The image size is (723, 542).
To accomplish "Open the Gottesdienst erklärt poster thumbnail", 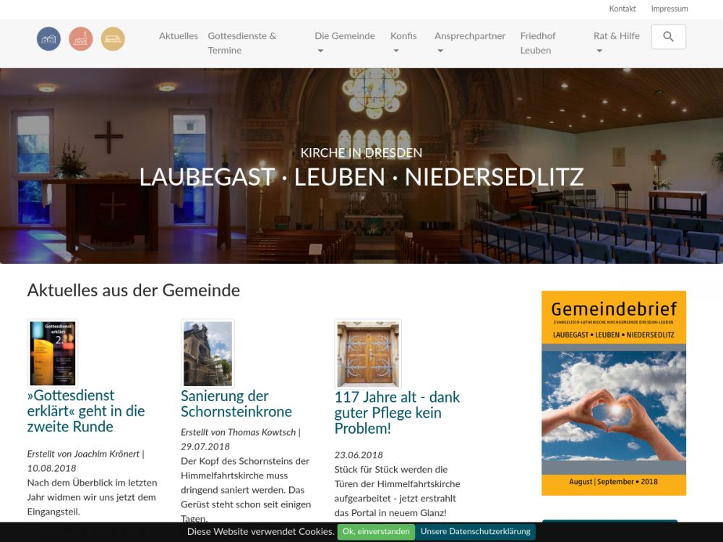I will pos(52,353).
